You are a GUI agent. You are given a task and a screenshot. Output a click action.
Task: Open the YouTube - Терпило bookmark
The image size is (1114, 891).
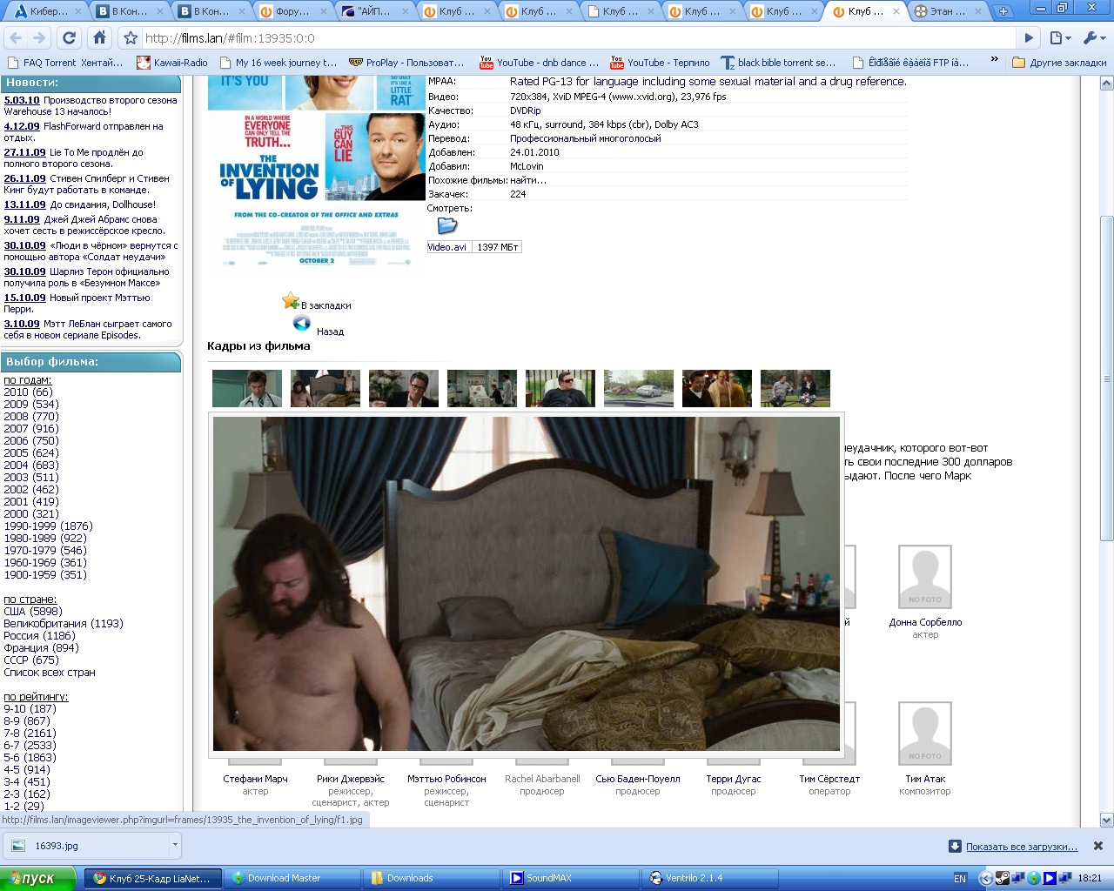(660, 63)
